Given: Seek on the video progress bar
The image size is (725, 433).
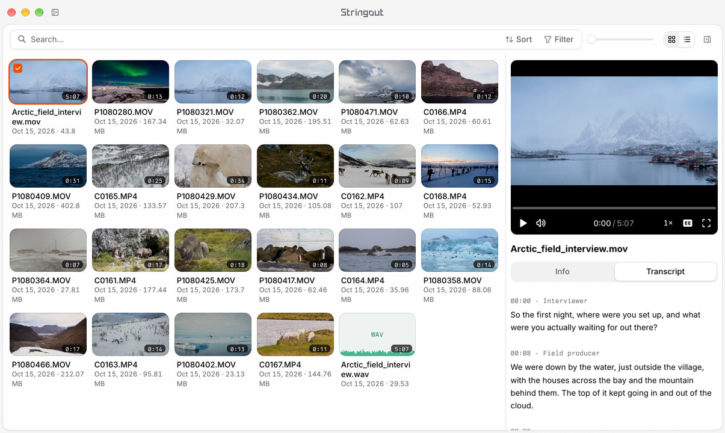Looking at the screenshot, I should (614, 208).
